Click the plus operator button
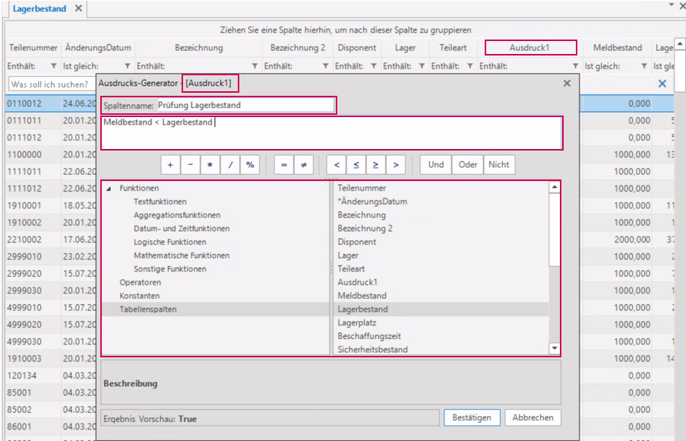Viewport: 686px width, 441px height. coord(170,165)
